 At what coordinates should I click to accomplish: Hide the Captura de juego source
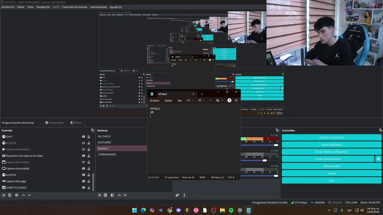pyautogui.click(x=83, y=181)
